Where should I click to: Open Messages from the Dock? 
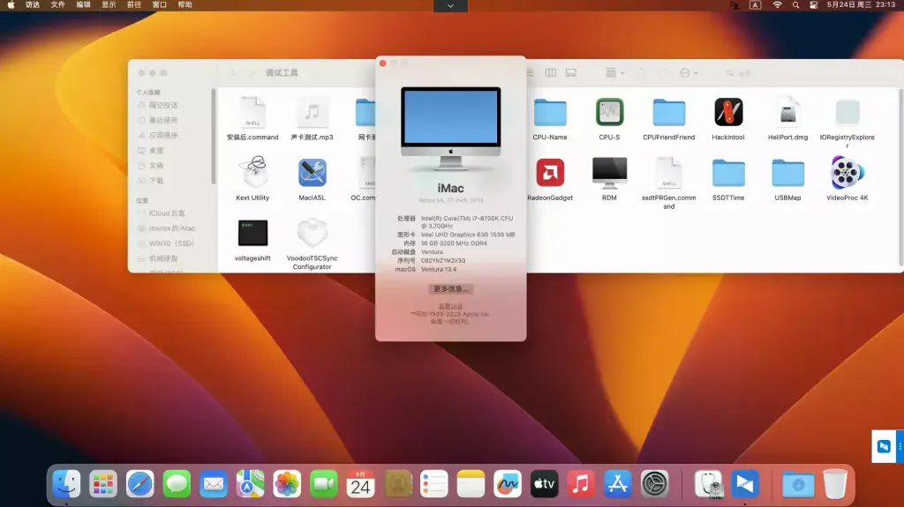click(177, 484)
